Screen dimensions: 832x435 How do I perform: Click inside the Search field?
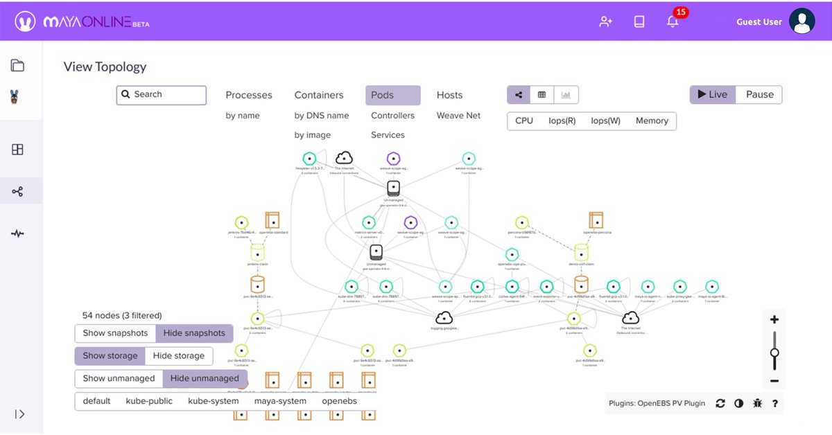(x=161, y=94)
